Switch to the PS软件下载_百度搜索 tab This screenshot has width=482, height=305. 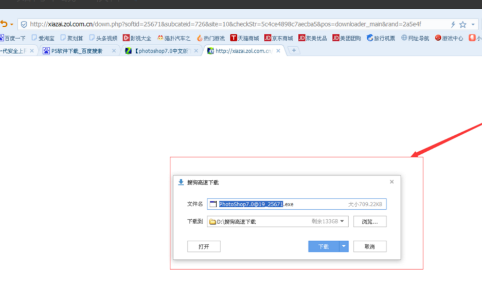tap(77, 51)
